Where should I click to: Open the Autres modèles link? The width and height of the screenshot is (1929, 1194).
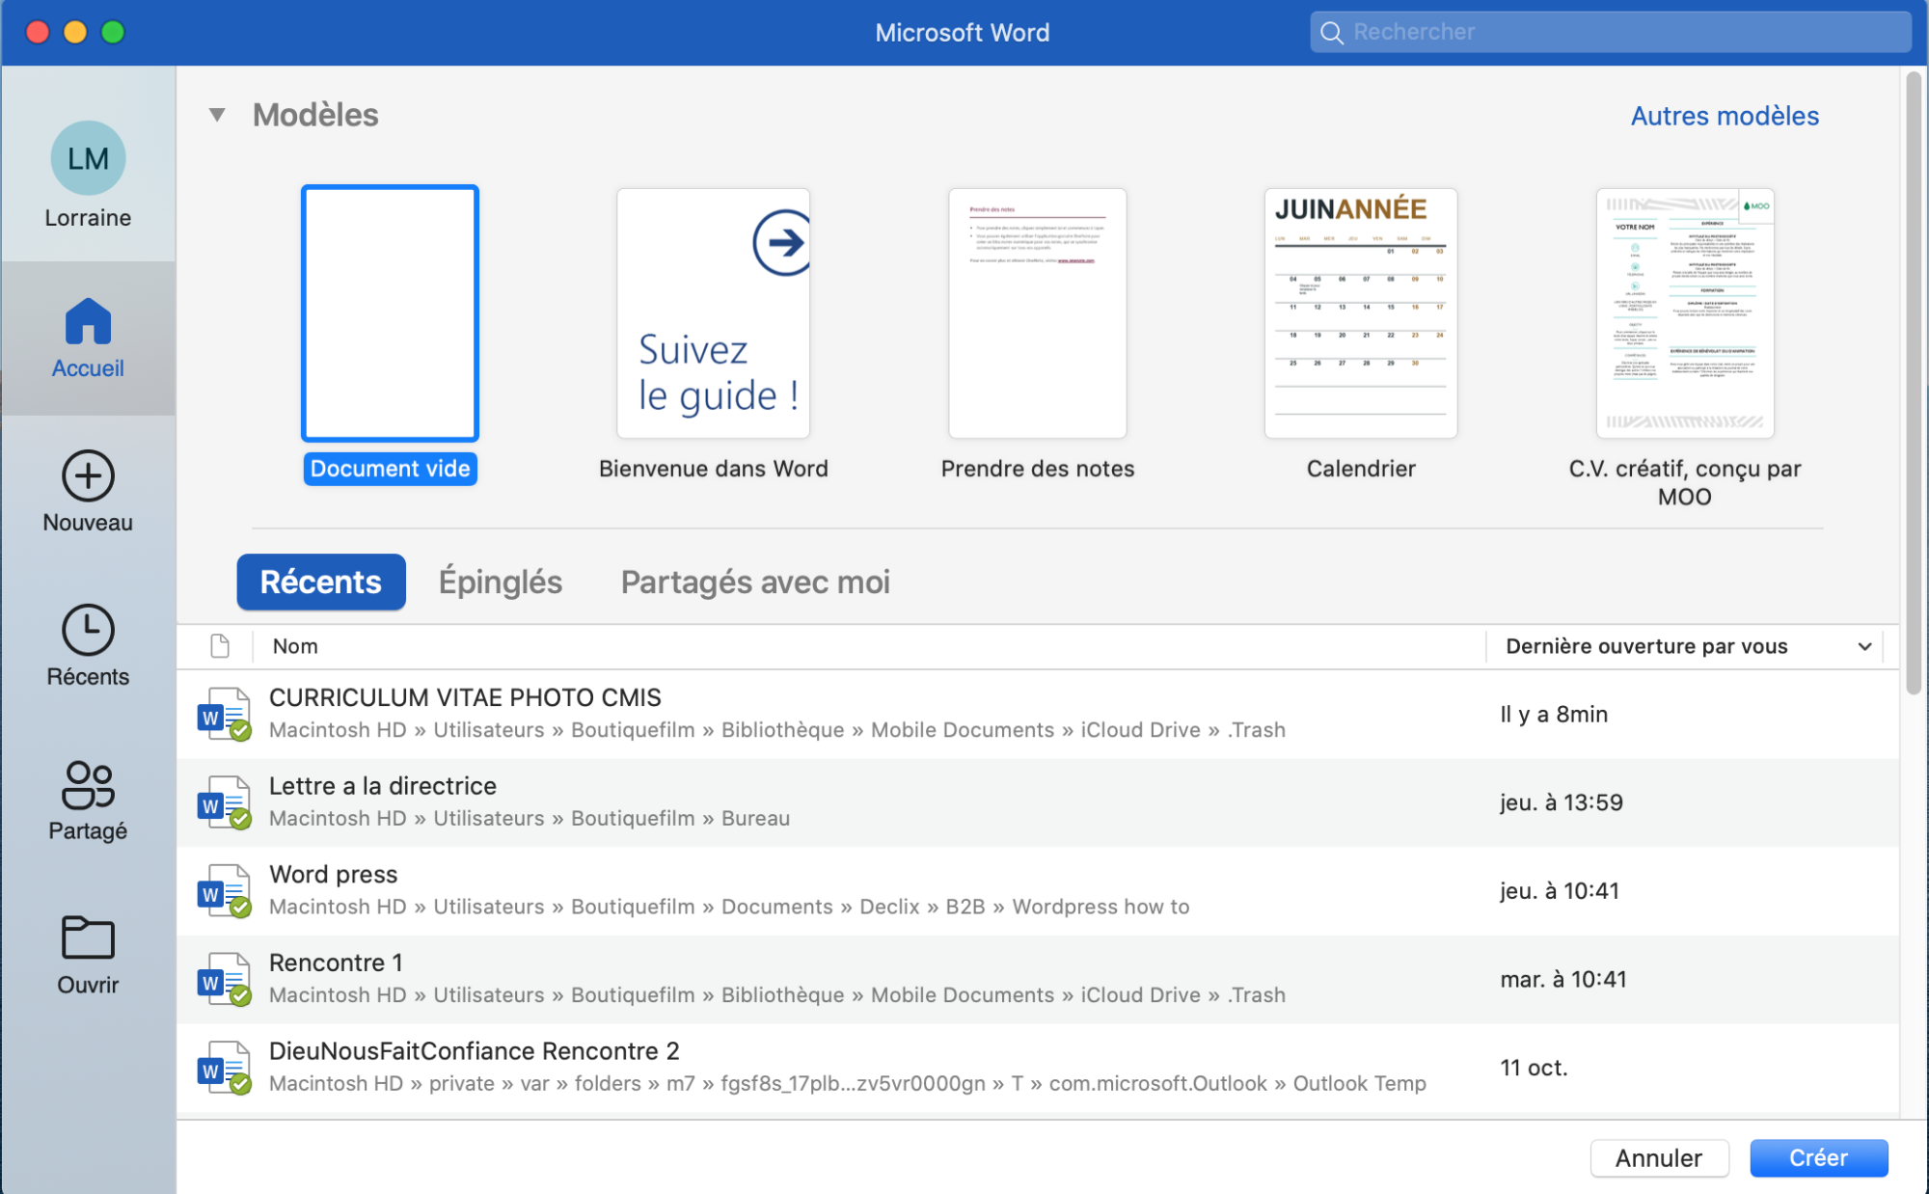click(1725, 116)
